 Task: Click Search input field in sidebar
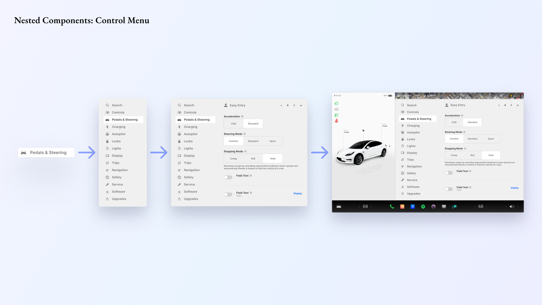click(117, 105)
